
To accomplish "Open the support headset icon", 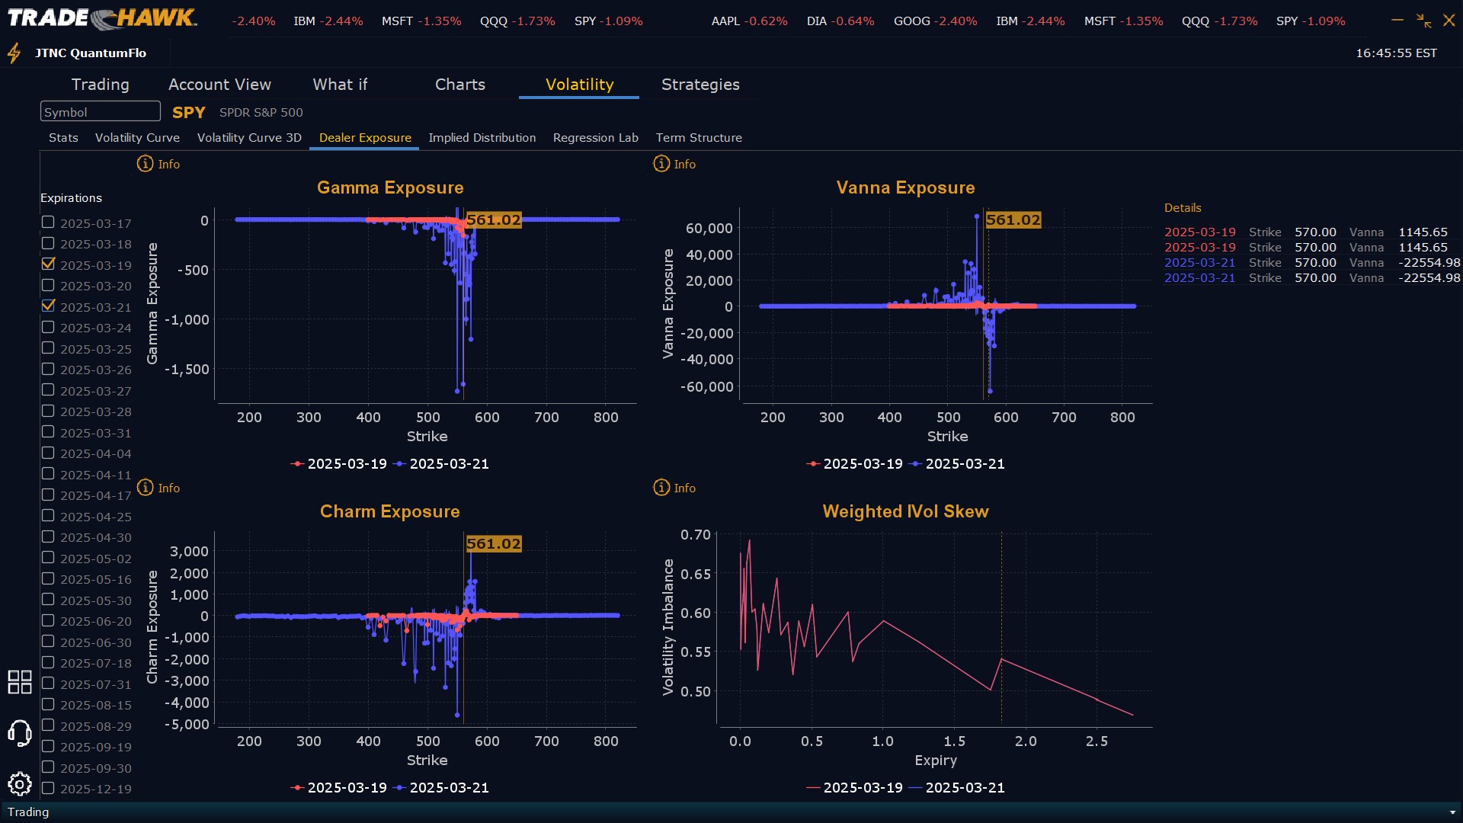I will click(x=19, y=733).
